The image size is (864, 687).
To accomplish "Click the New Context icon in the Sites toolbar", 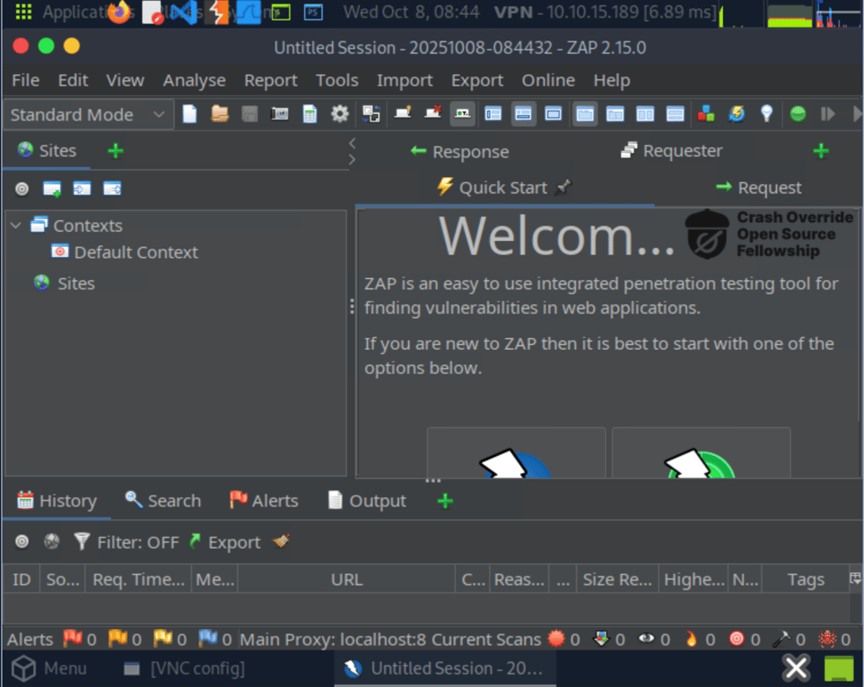I will pos(51,189).
